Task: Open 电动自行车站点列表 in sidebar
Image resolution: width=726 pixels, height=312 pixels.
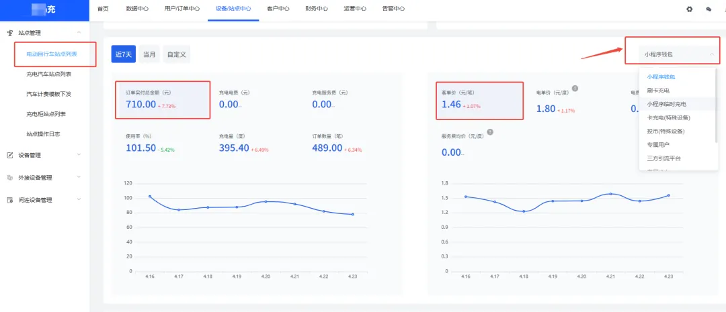Action: click(52, 54)
